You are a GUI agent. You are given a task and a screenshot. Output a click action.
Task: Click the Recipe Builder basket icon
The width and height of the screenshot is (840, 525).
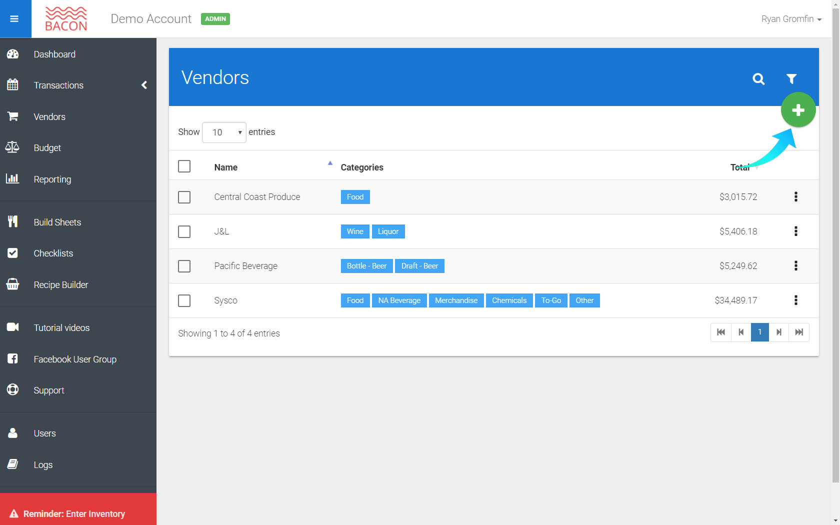[12, 284]
